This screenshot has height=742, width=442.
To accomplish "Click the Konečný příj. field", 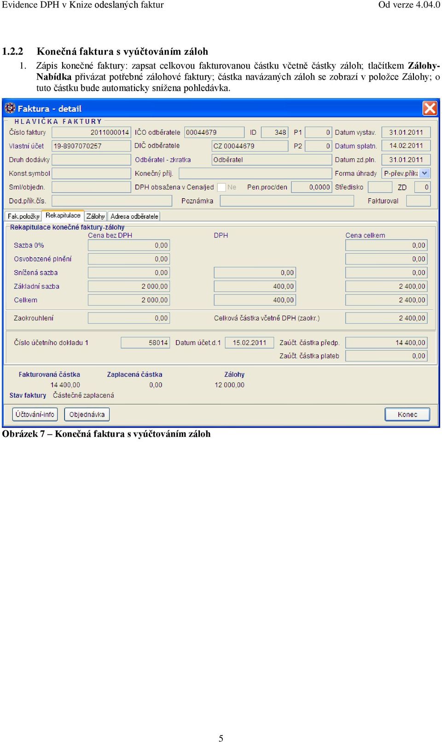I will (x=255, y=174).
